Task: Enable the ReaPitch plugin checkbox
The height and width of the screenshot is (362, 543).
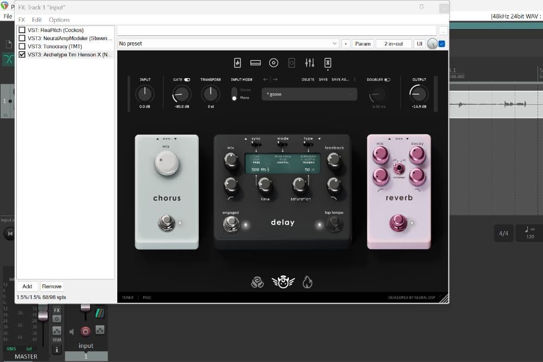Action: (22, 30)
